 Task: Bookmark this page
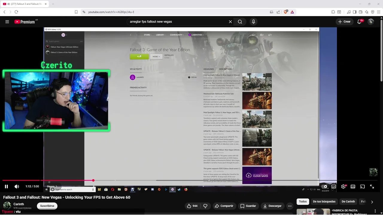76,12
